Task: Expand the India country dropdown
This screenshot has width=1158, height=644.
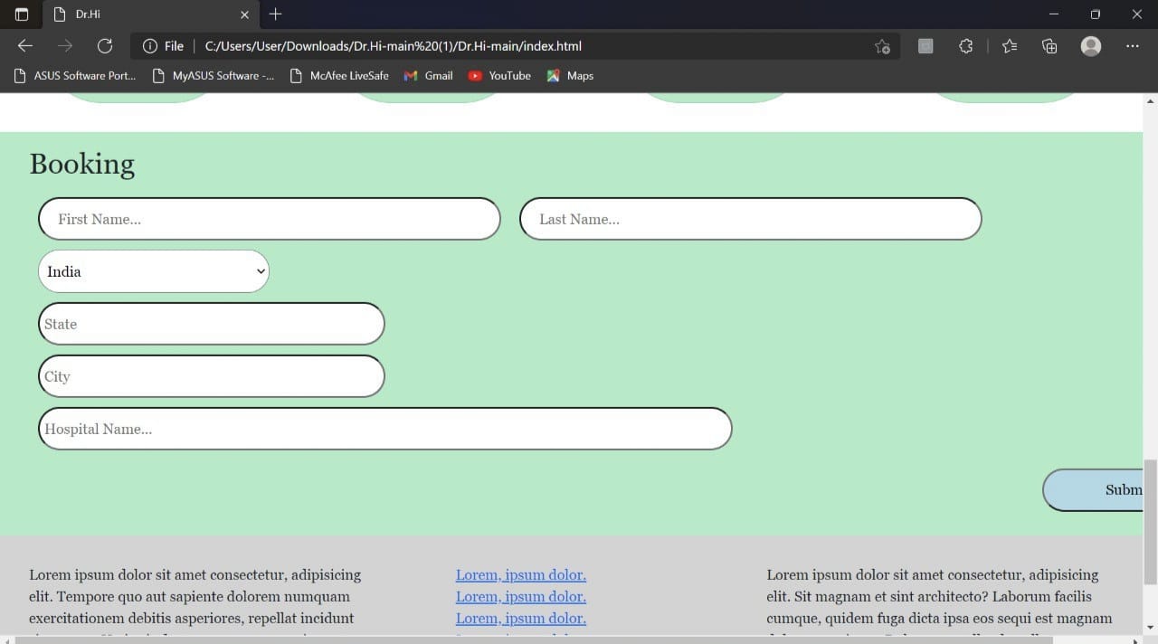Action: point(154,271)
